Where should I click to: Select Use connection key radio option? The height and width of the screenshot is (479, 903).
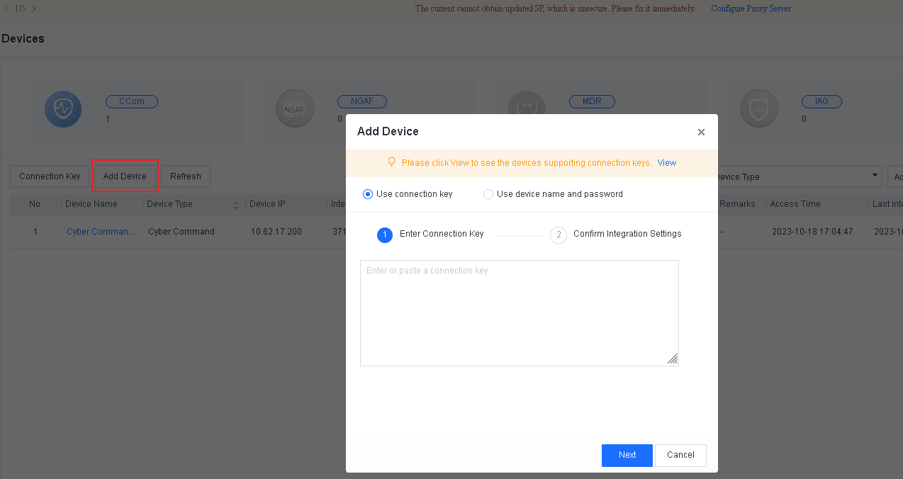(x=368, y=194)
